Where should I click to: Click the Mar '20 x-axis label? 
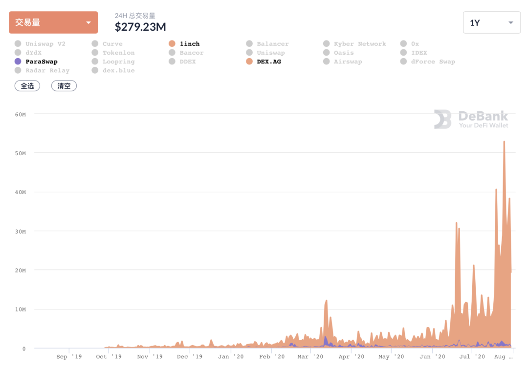(x=310, y=357)
